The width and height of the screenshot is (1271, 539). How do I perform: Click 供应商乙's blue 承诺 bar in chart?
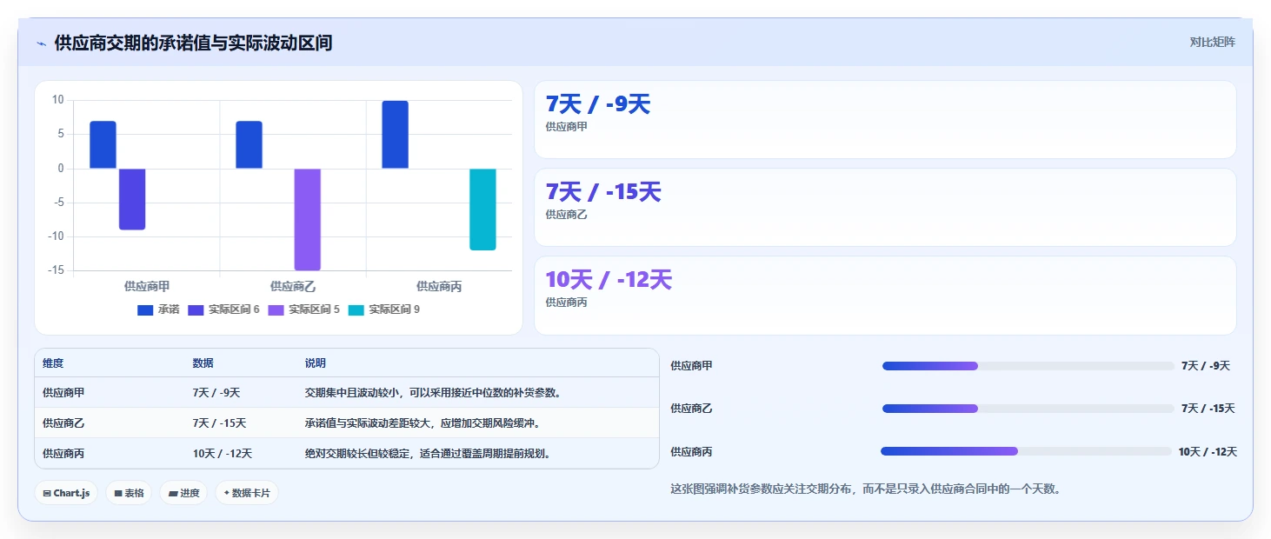click(249, 144)
